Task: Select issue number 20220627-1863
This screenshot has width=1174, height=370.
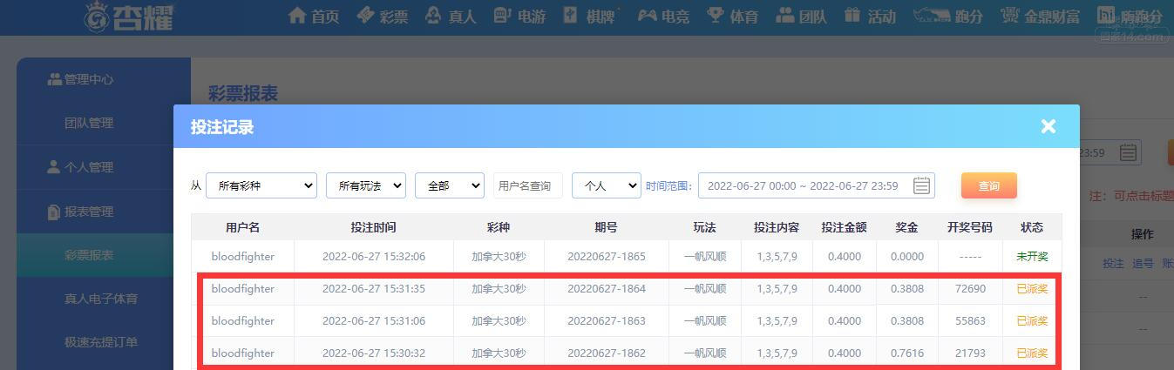Action: (x=607, y=321)
